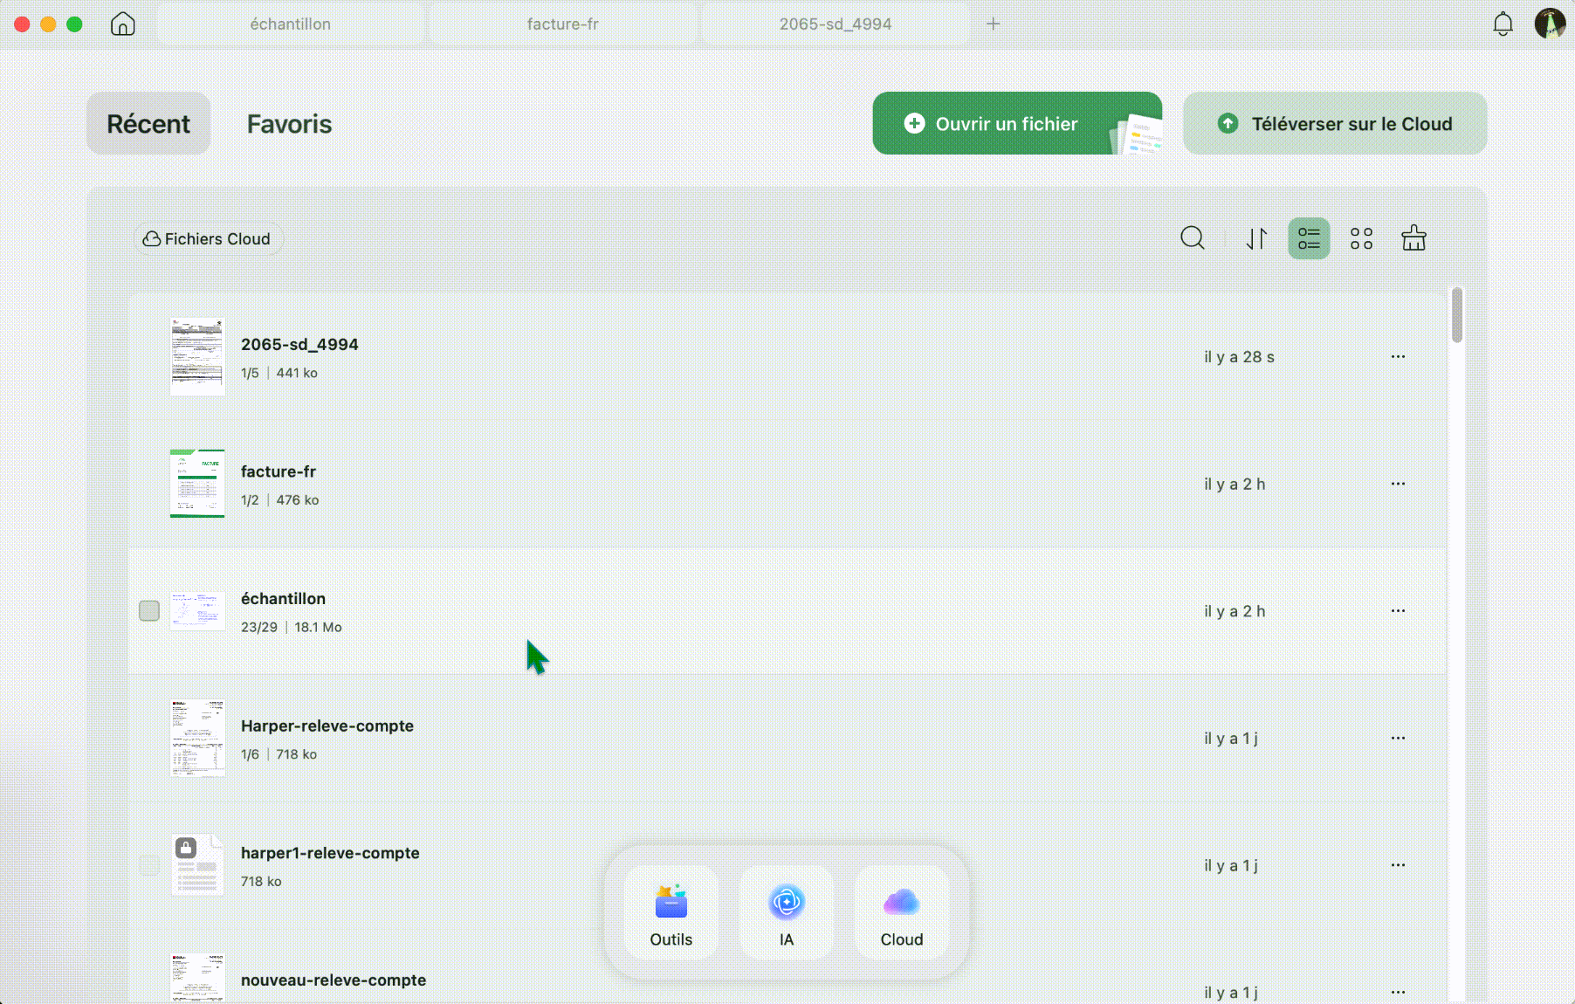Click échantillon's "il y a 2 h" timestamp
1575x1004 pixels.
tap(1235, 611)
